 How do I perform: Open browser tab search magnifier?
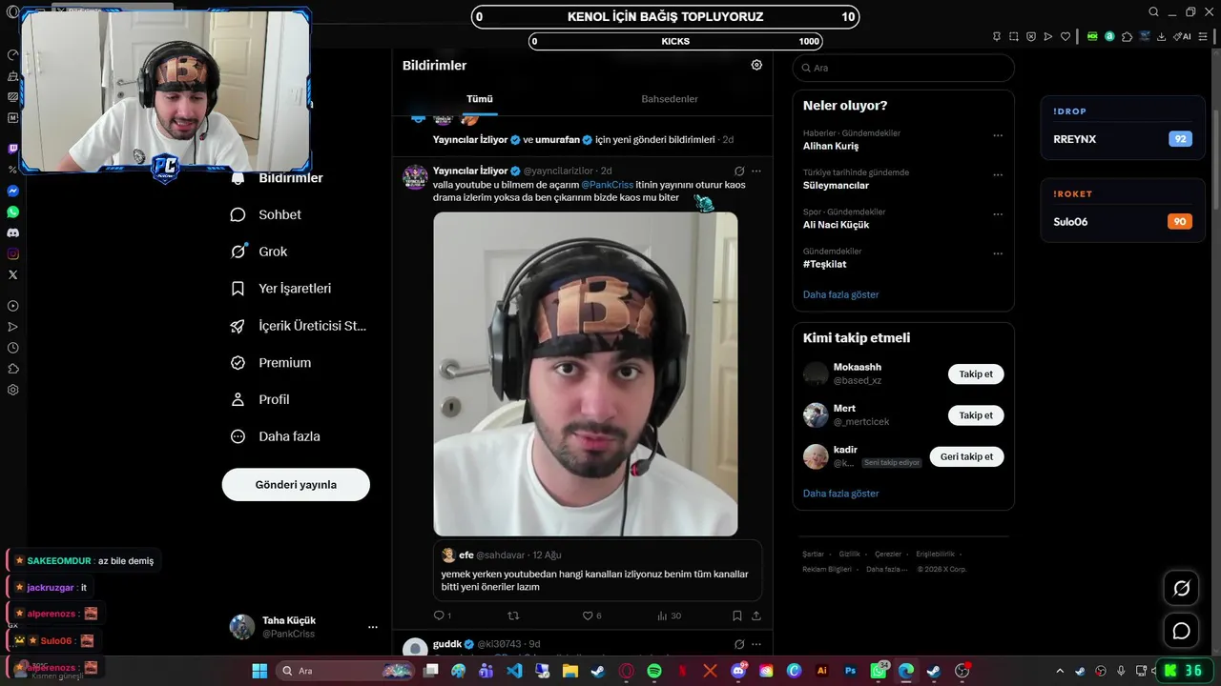coord(1153,12)
